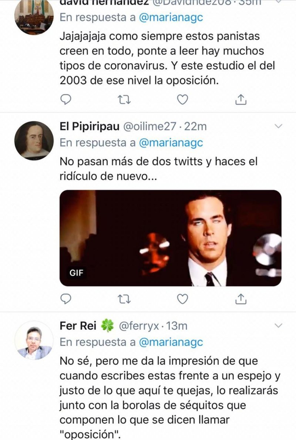Viewport: 296px width, 440px height.
Task: Like El Pipiripau's GIF tweet
Action: pos(182,299)
